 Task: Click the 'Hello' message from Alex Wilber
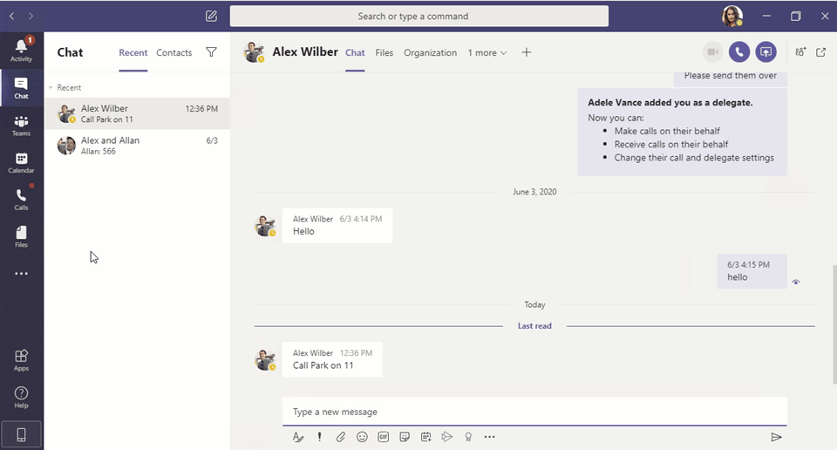pyautogui.click(x=337, y=225)
